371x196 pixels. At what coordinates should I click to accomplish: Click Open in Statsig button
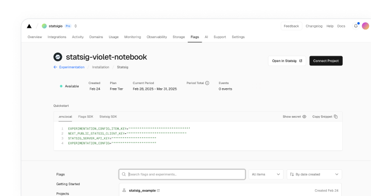pyautogui.click(x=287, y=61)
